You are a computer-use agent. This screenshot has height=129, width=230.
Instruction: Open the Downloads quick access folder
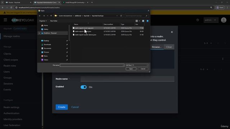pyautogui.click(x=47, y=44)
